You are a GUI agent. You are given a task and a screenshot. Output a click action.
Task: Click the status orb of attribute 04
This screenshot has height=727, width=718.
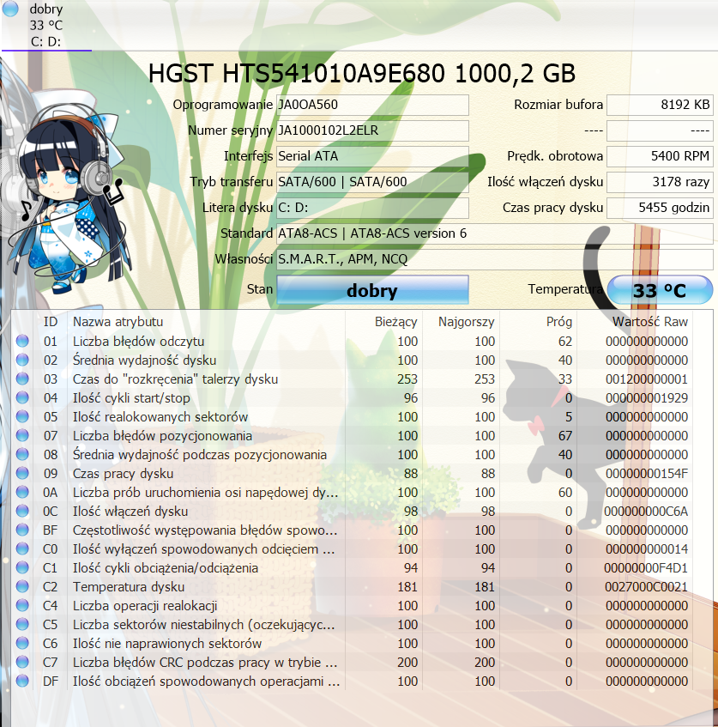coord(22,397)
